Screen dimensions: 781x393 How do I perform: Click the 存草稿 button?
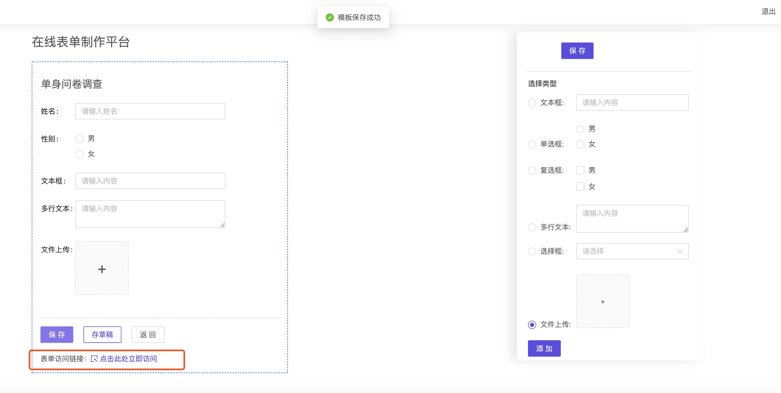point(102,334)
